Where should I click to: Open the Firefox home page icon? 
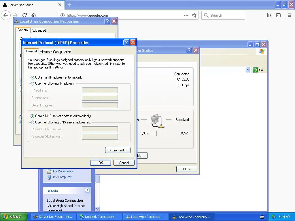coord(34,15)
